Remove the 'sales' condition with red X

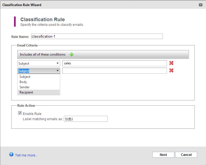point(171,63)
